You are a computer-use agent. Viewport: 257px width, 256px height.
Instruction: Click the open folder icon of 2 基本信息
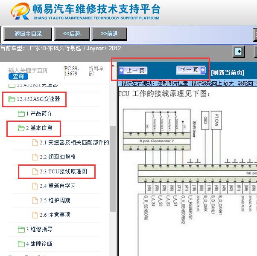21,128
